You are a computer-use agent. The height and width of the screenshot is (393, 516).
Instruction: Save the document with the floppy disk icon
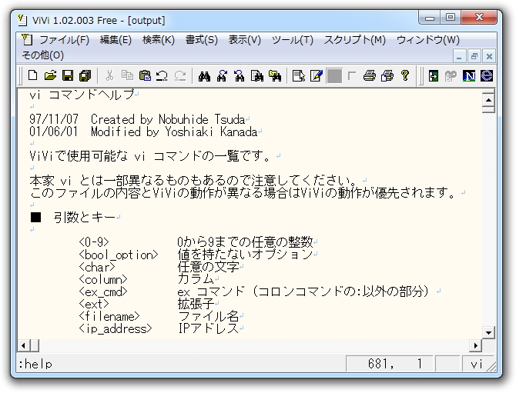(x=68, y=76)
